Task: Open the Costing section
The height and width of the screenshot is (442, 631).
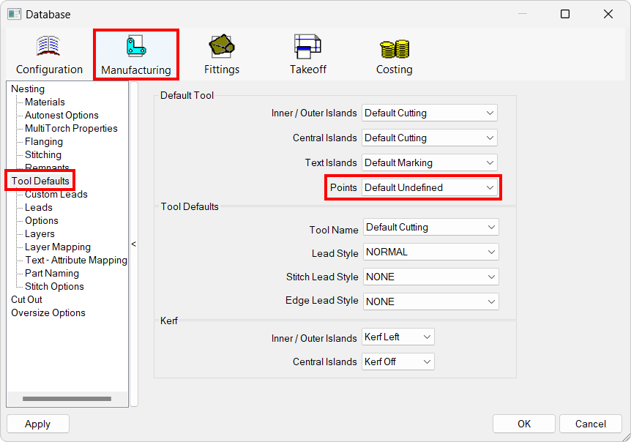Action: 394,53
